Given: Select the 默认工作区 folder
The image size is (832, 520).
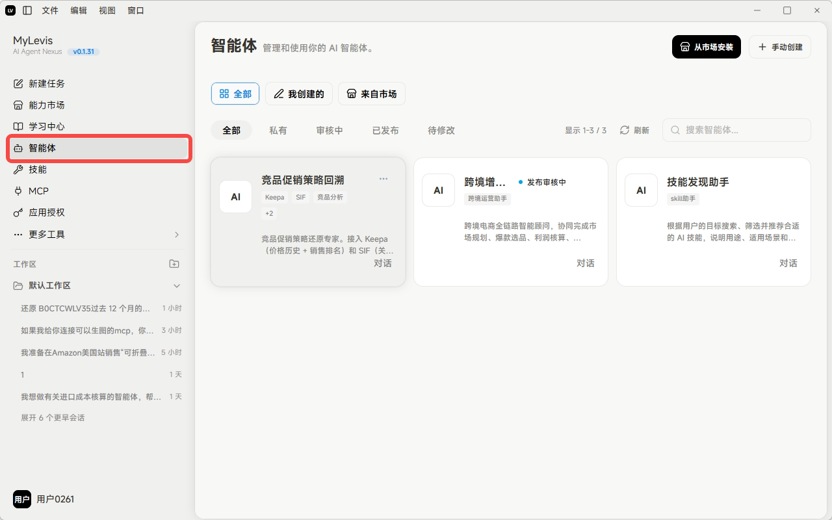Looking at the screenshot, I should 49,286.
